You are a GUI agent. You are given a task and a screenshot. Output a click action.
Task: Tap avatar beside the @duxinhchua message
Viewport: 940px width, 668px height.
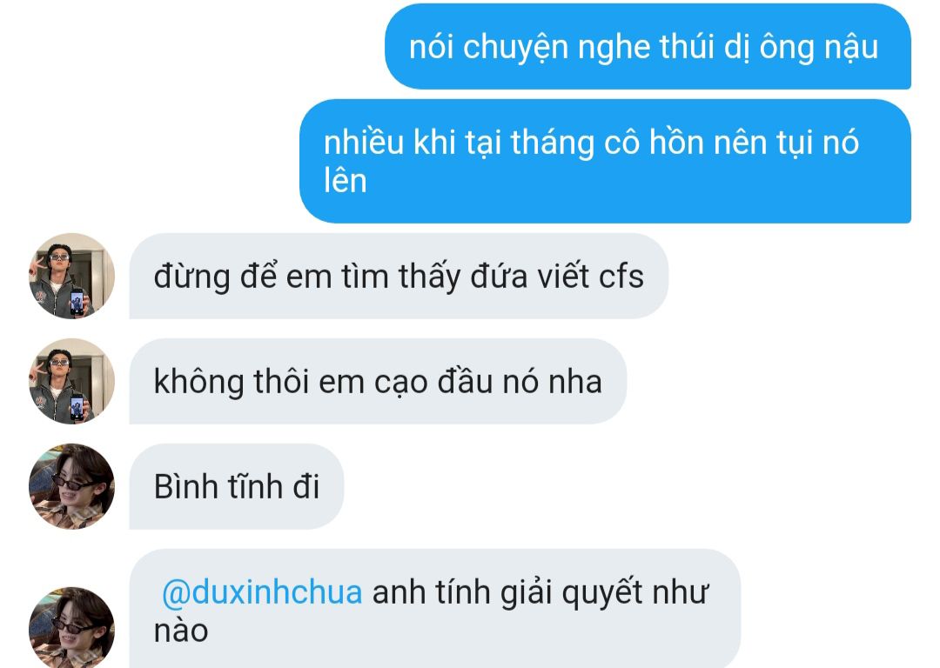coord(72,628)
